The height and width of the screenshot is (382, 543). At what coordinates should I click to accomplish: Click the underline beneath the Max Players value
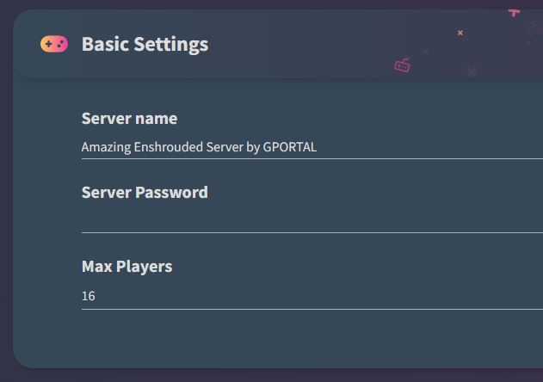(x=312, y=309)
